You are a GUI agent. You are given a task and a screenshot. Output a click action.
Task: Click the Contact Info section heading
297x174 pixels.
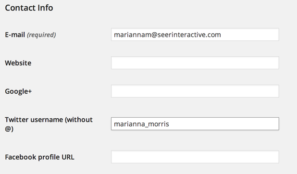29,8
